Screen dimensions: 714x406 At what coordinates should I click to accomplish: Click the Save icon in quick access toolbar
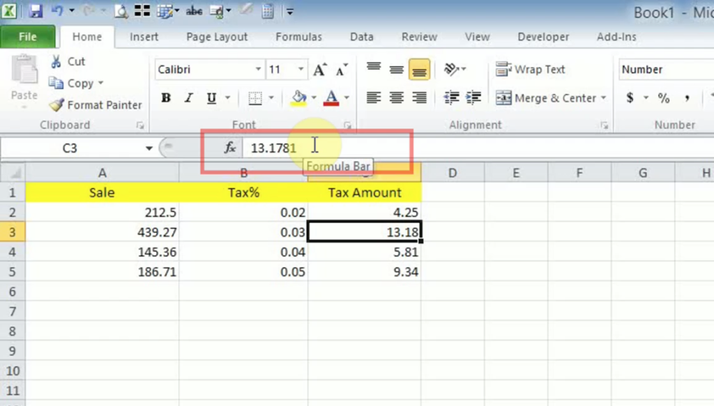pyautogui.click(x=35, y=11)
